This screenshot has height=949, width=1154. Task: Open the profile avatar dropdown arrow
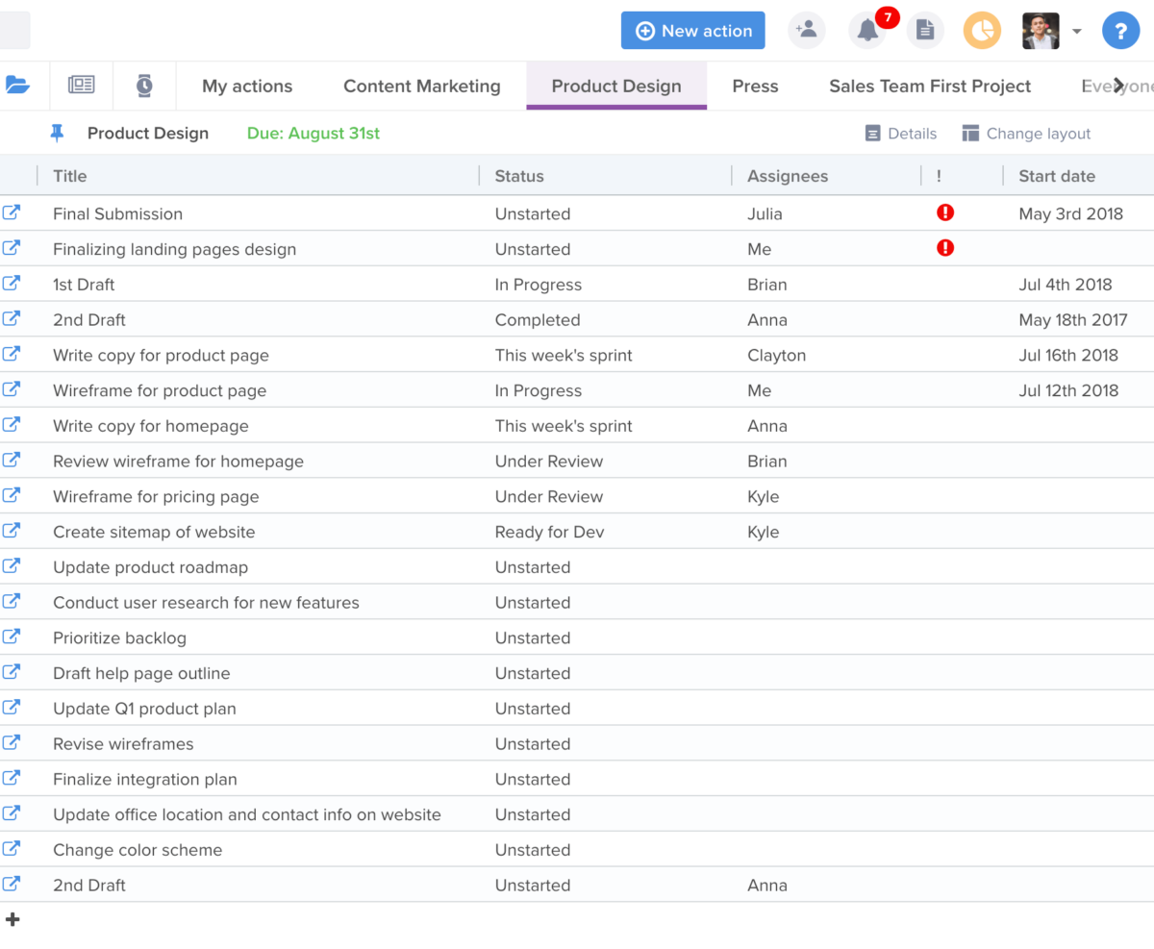[x=1077, y=30]
